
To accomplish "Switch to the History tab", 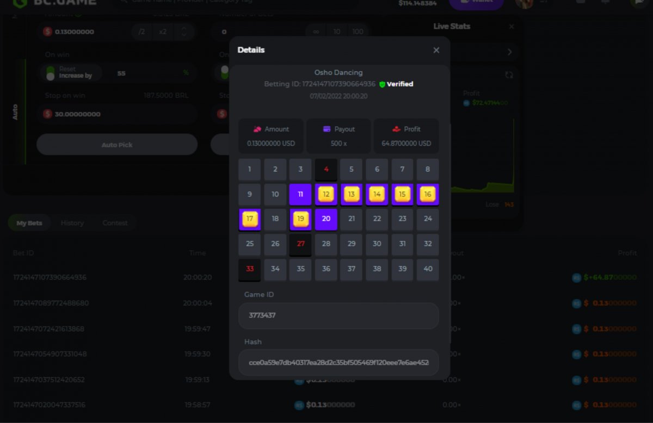I will (x=72, y=223).
